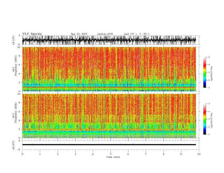Click the "2" kHz tick on ch.1 frequency axis

[x=20, y=83]
